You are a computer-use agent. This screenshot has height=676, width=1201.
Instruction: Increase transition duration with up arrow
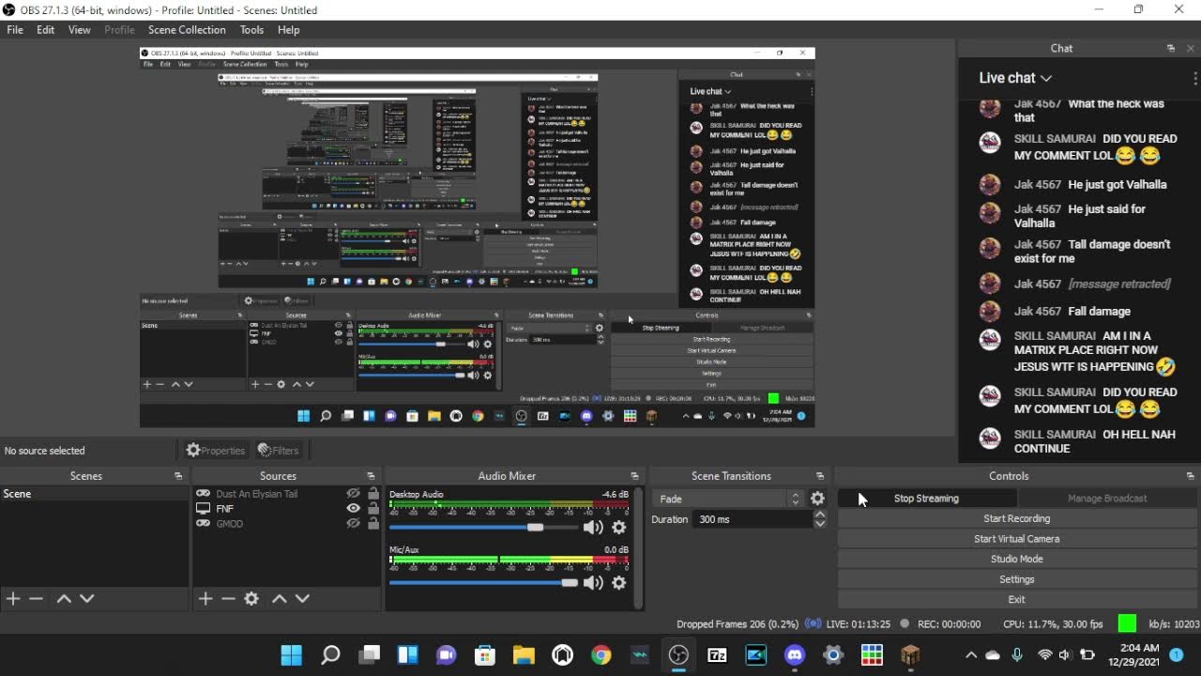coord(820,515)
